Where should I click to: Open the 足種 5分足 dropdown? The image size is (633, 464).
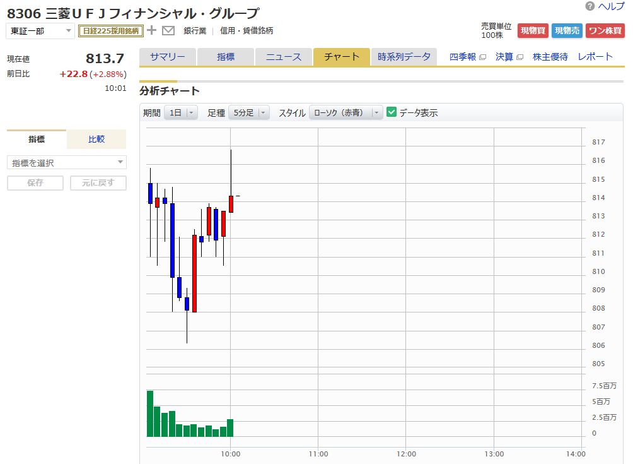249,113
